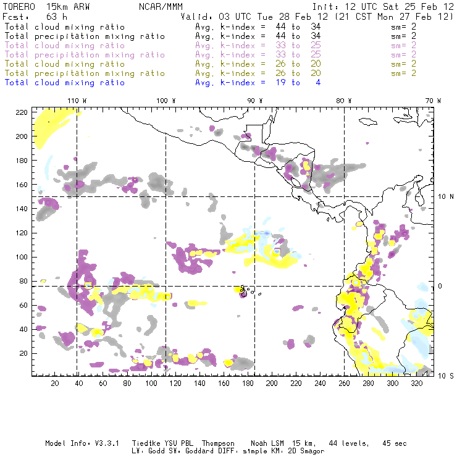Click the "Noah LSM" footer text

[x=267, y=443]
